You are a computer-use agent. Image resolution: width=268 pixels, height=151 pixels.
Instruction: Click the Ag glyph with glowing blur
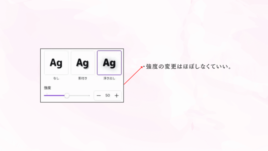pos(109,63)
